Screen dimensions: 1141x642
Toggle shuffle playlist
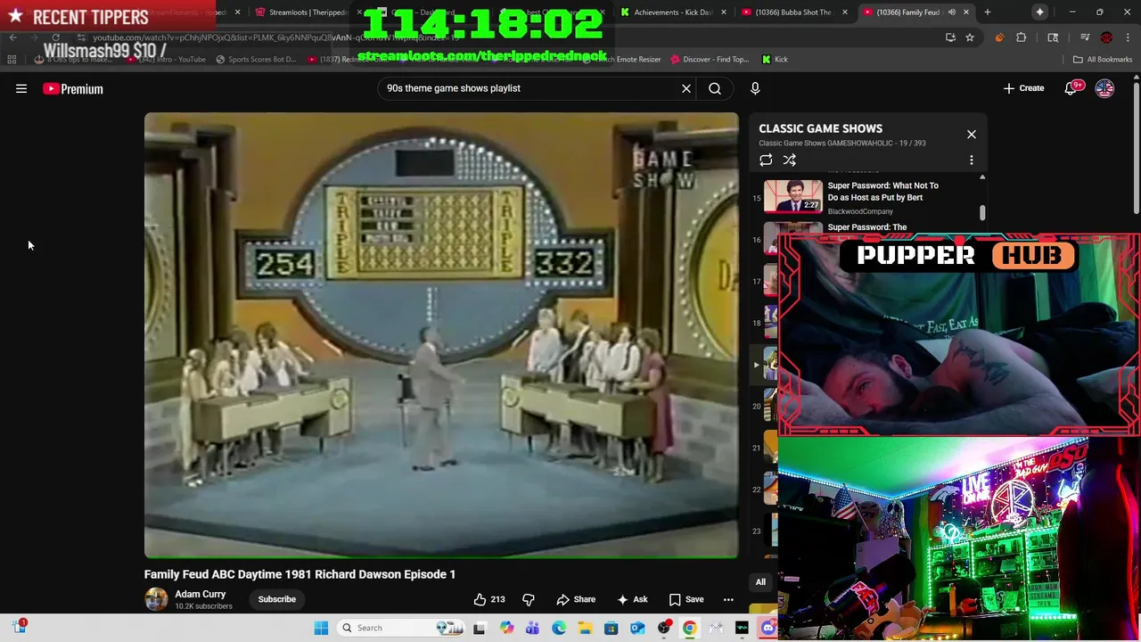790,160
